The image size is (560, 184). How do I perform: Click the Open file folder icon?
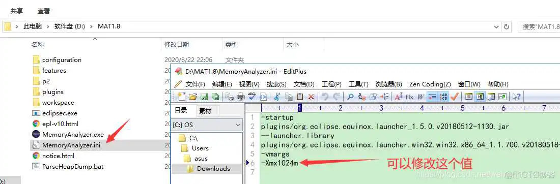[193, 96]
